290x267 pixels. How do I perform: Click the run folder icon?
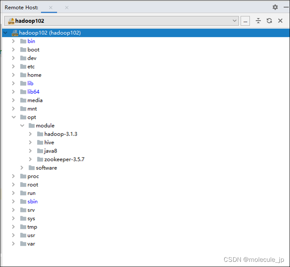[23, 193]
